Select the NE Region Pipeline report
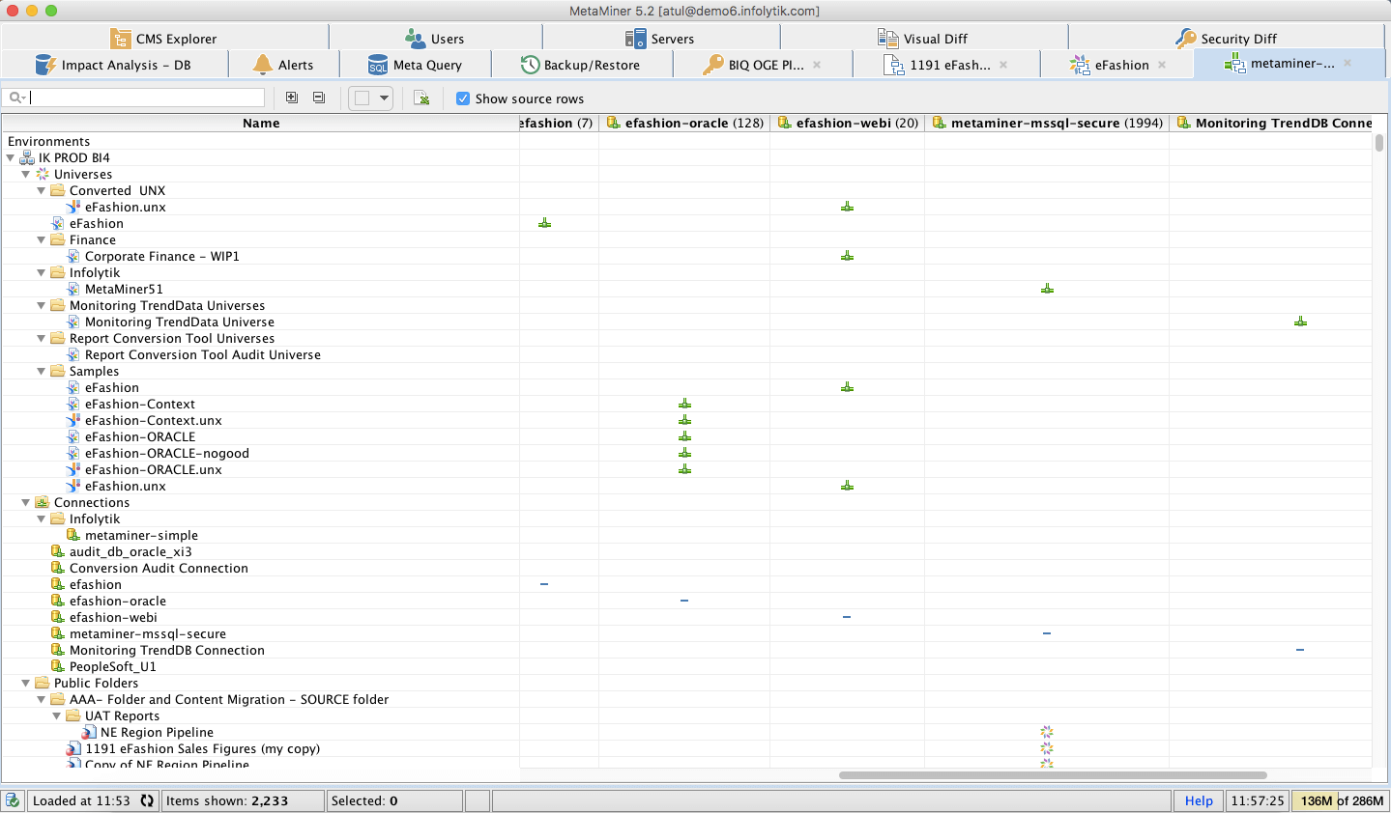Image resolution: width=1391 pixels, height=813 pixels. click(x=157, y=732)
